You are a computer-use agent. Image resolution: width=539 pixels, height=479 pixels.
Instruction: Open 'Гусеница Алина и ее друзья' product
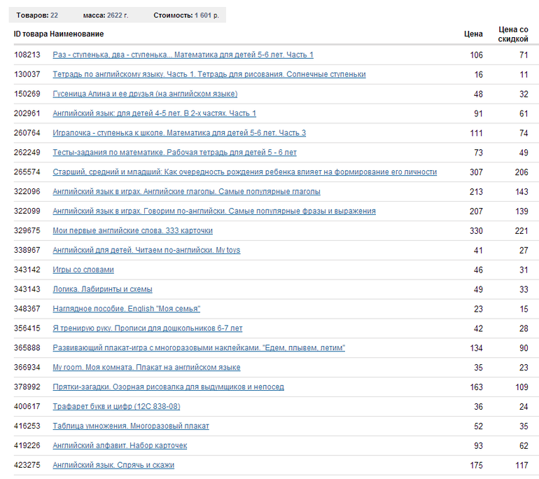coord(145,94)
